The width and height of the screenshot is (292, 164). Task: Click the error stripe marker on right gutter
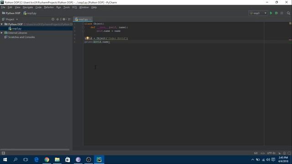click(290, 40)
